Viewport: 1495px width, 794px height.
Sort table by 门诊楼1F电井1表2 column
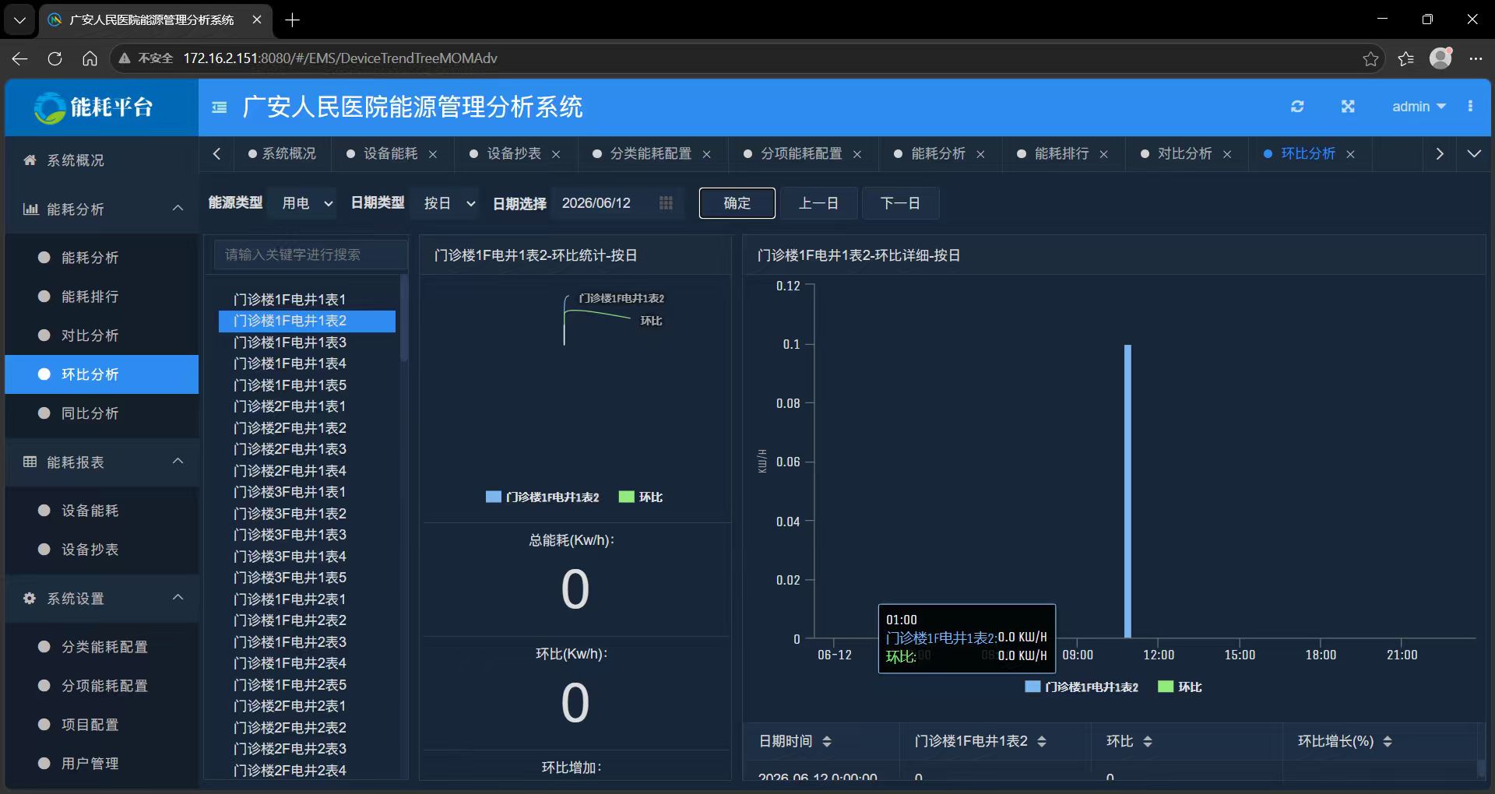click(x=1042, y=742)
